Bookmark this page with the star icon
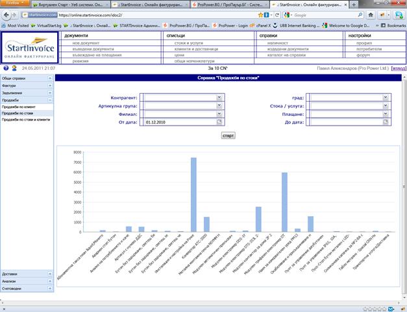This screenshot has height=312, width=407. click(260, 15)
